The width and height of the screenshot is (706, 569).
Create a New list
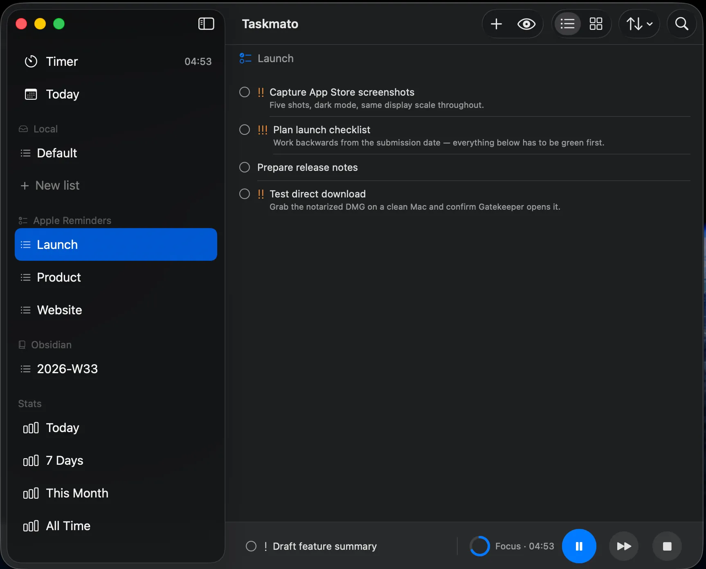point(116,186)
